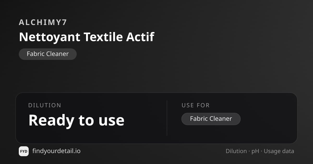313x164 pixels.
Task: Select the ALCHIMY7 brand name
Action: tap(43, 22)
